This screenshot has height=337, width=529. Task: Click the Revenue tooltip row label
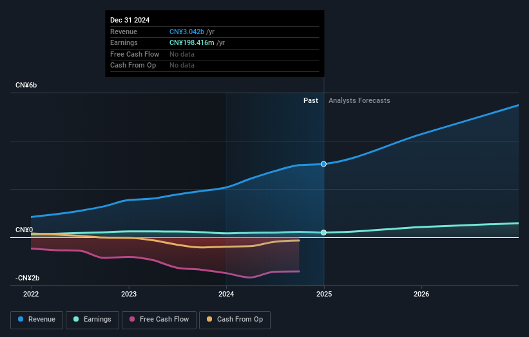click(x=124, y=32)
